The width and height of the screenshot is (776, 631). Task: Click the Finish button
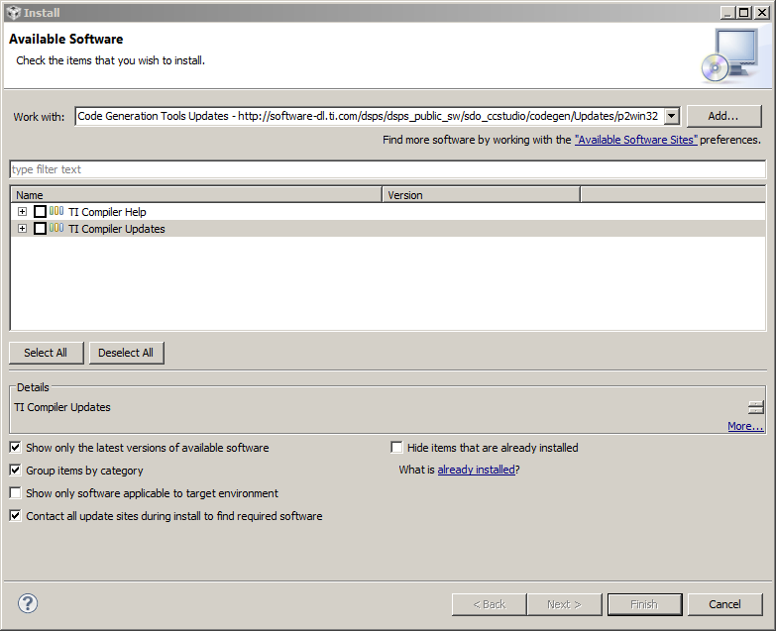[644, 604]
